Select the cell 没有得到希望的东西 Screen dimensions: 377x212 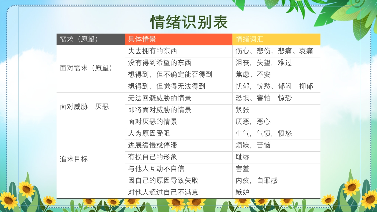point(178,63)
